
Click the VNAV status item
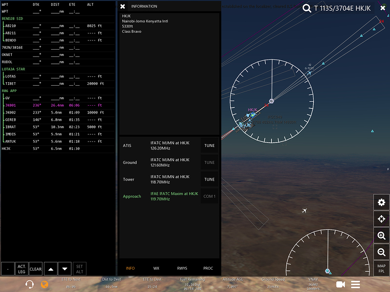tap(313, 284)
